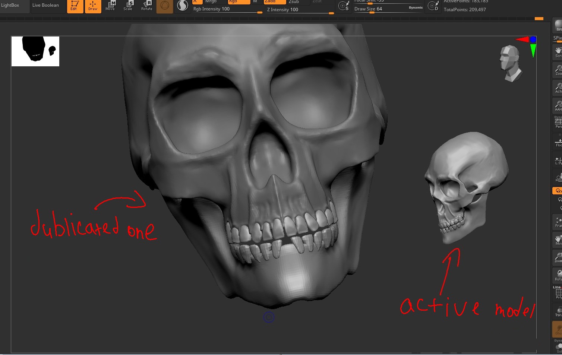
Task: Toggle the Floor grid button
Action: tap(558, 142)
